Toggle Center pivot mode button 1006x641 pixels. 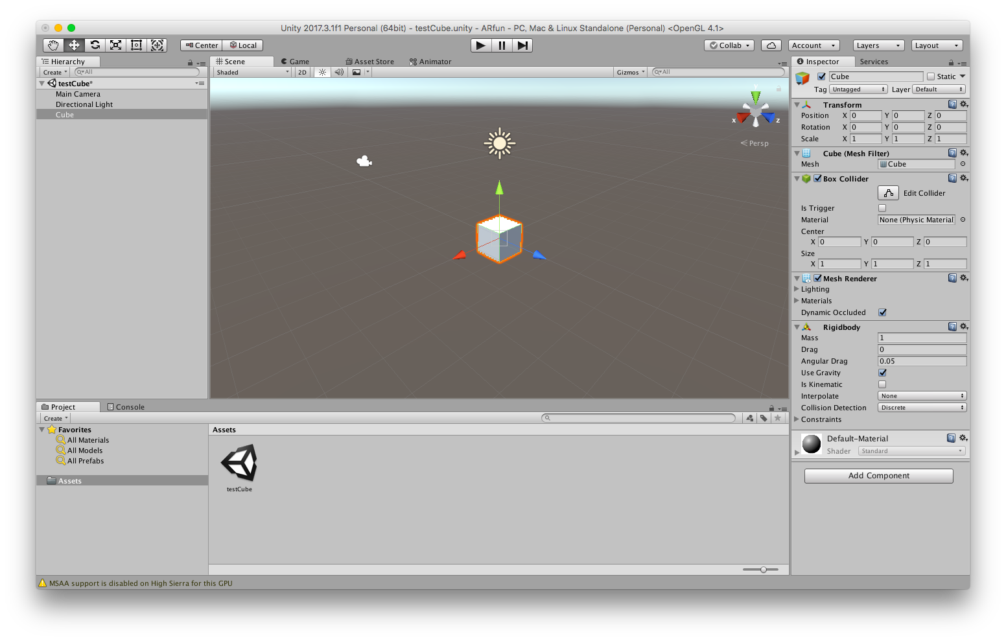202,45
